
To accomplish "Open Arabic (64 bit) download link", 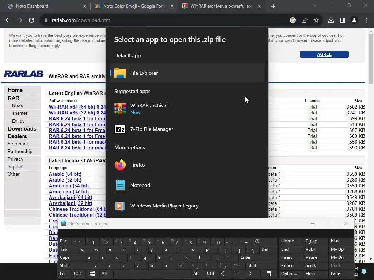I will tap(65, 174).
